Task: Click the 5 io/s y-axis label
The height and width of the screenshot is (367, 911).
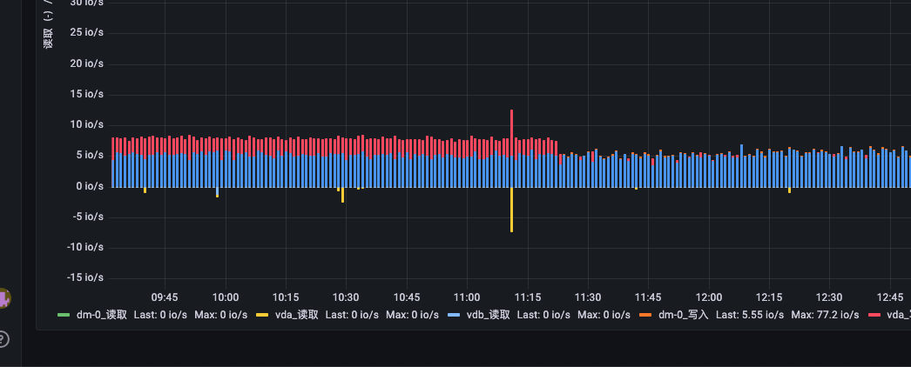Action: point(89,156)
